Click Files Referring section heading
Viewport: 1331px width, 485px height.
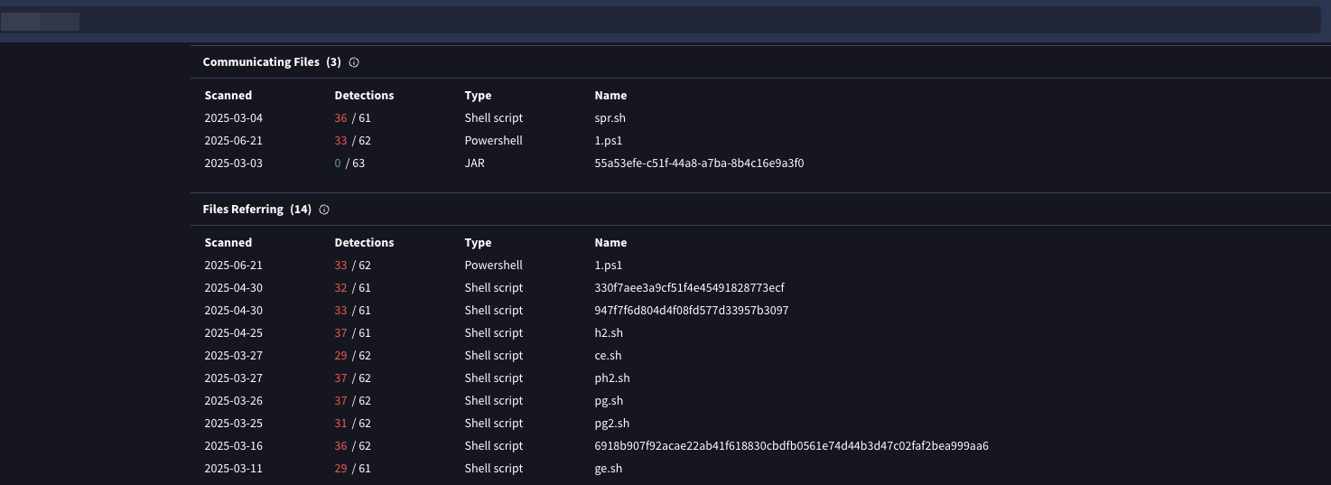[x=243, y=210]
